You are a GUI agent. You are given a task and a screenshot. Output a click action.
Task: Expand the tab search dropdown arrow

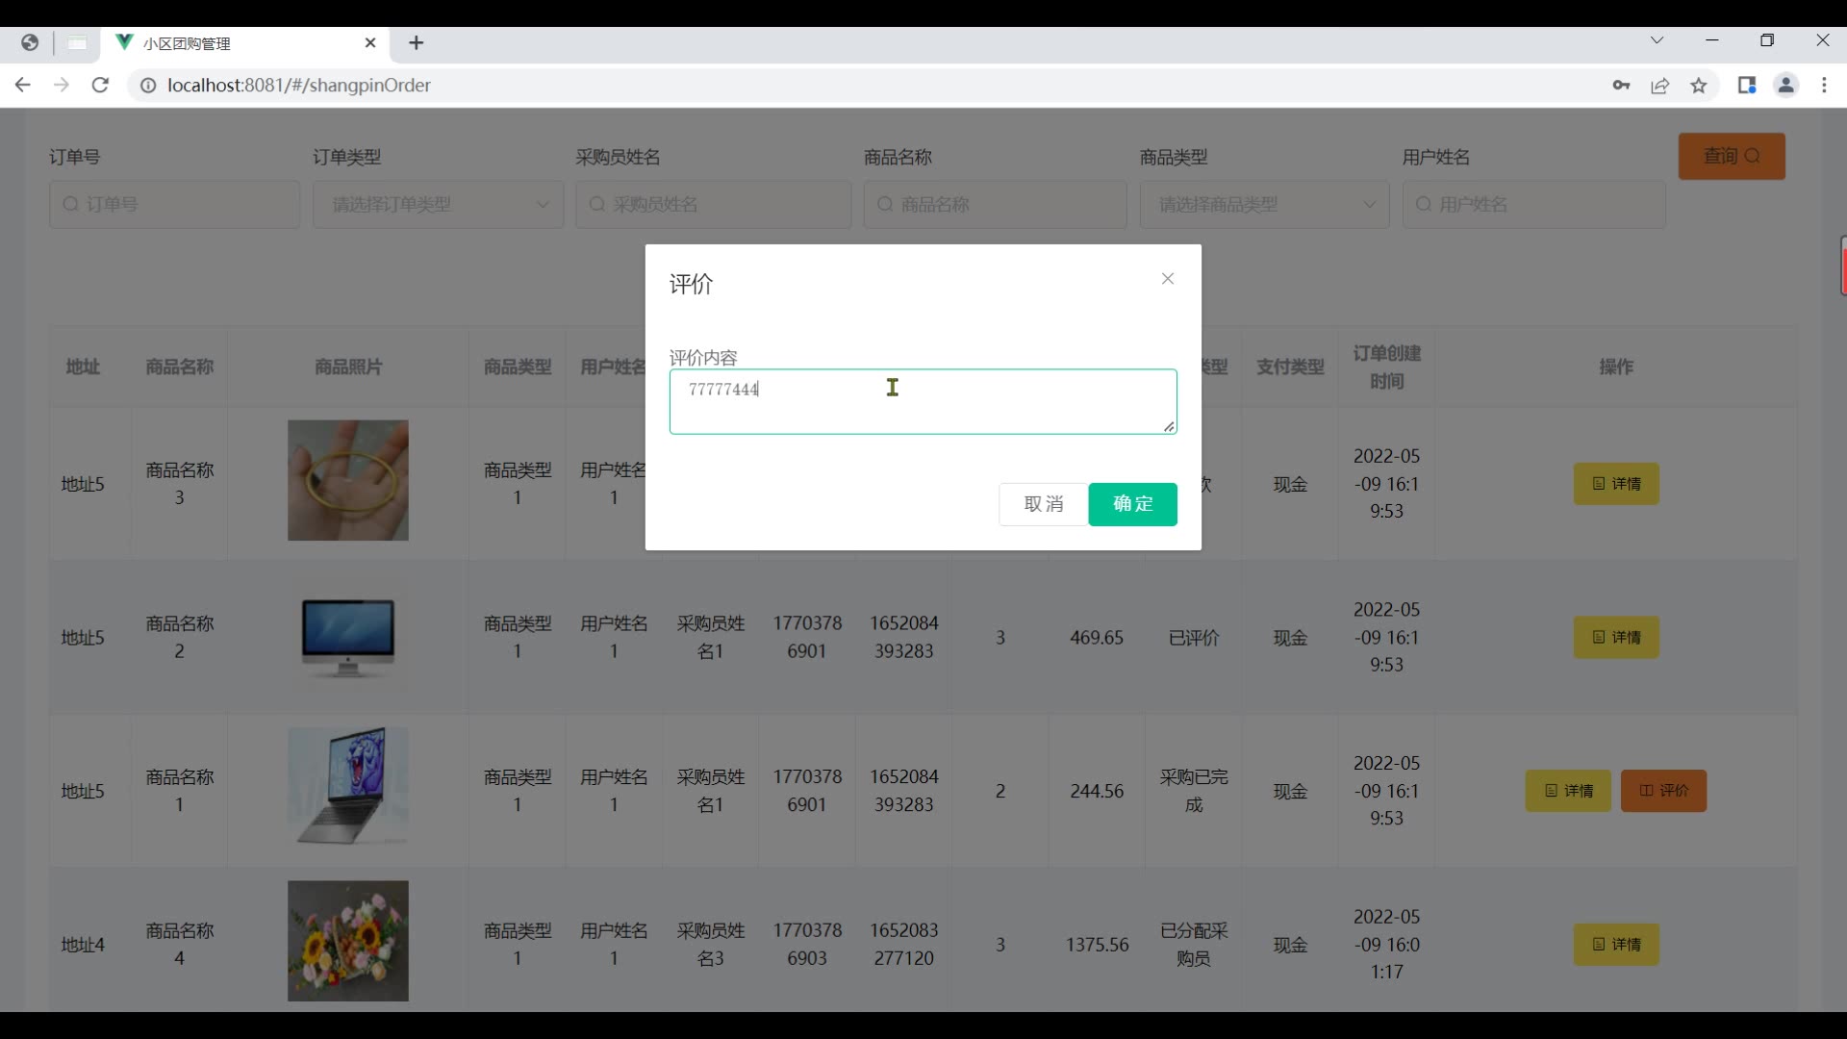(1657, 40)
